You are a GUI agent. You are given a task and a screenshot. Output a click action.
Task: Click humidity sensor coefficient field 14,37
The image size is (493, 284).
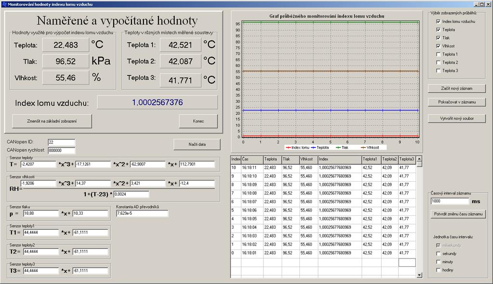tap(93, 183)
